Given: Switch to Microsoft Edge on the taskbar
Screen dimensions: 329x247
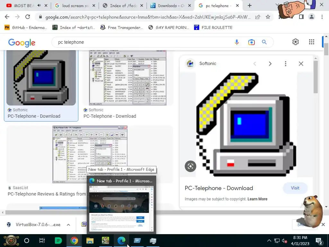Looking at the screenshot, I should (121, 241).
